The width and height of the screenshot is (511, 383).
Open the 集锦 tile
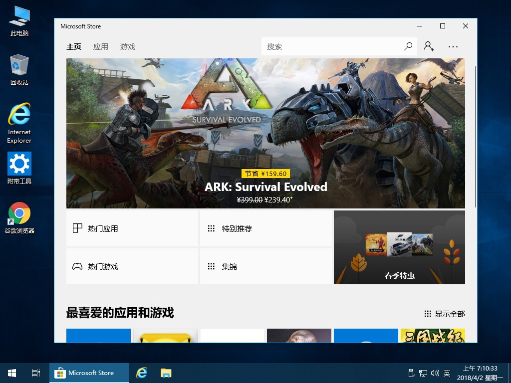[266, 266]
